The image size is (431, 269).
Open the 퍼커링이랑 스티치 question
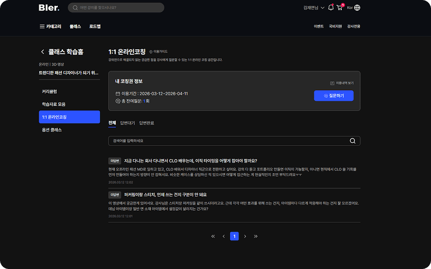click(165, 195)
